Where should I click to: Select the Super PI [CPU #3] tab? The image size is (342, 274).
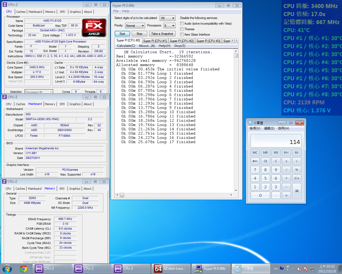pos(208,41)
